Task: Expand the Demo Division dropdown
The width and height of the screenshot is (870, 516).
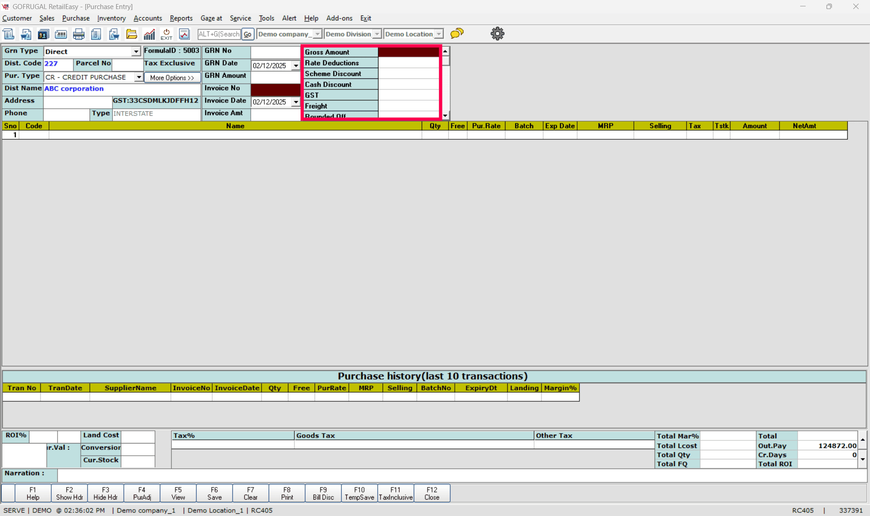Action: [x=377, y=34]
